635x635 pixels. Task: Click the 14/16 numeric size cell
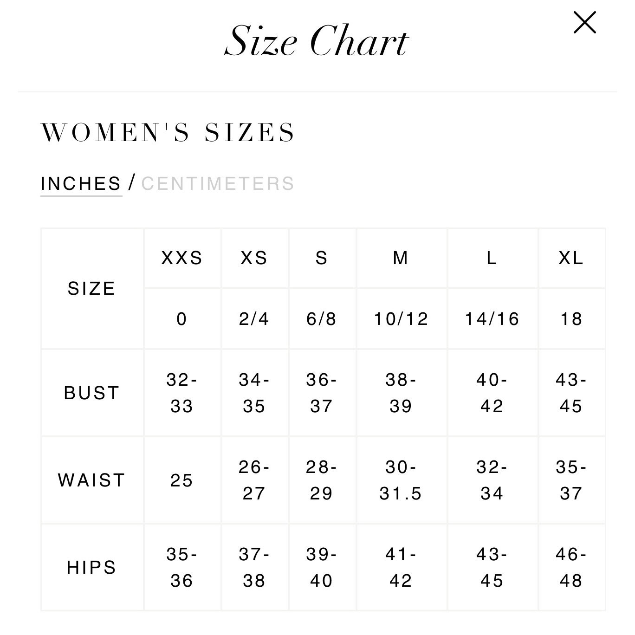click(x=492, y=319)
